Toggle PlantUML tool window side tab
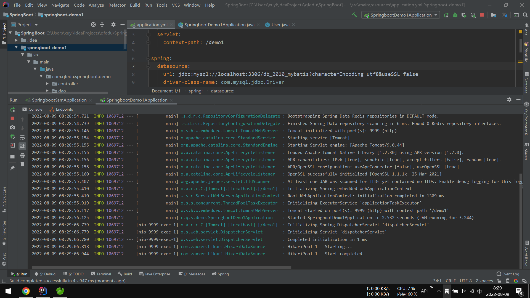Viewport: 530px width, 298px height. click(x=526, y=53)
